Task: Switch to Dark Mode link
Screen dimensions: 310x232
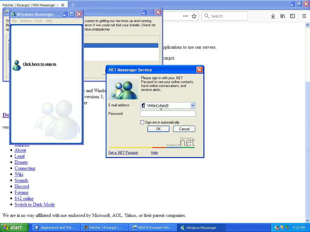Action: [35, 205]
